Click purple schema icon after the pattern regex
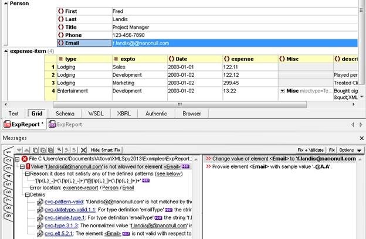The height and width of the screenshot is (239, 366). click(x=145, y=180)
